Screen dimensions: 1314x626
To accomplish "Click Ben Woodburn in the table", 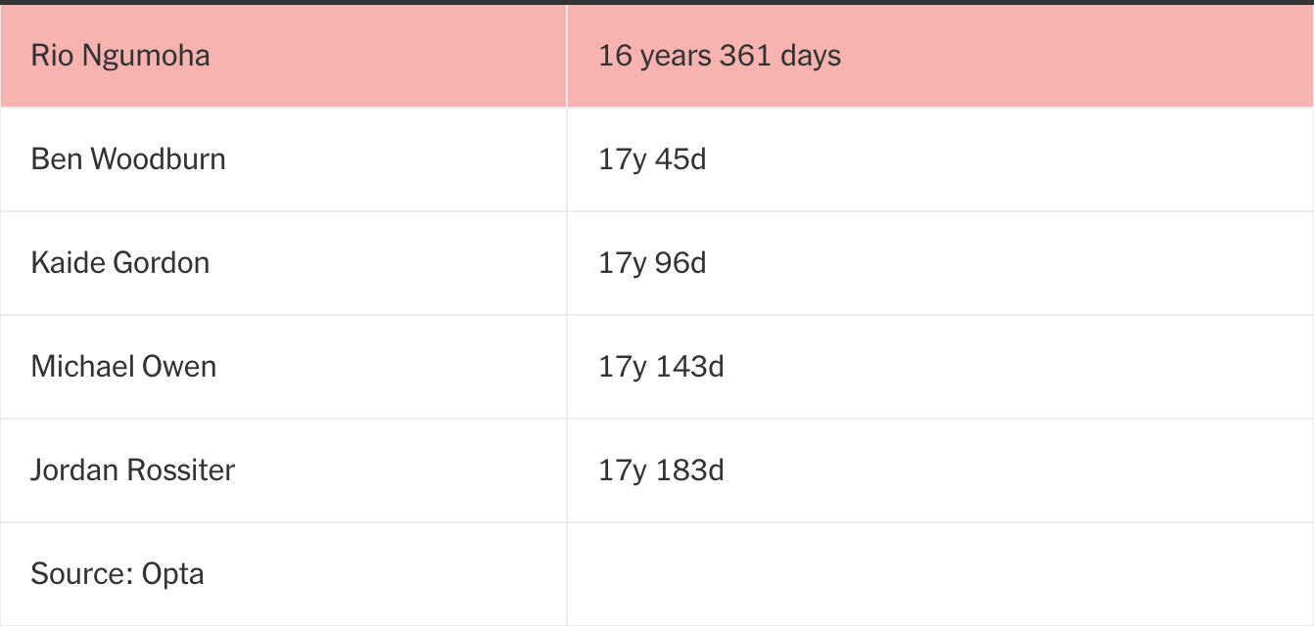I will point(128,159).
